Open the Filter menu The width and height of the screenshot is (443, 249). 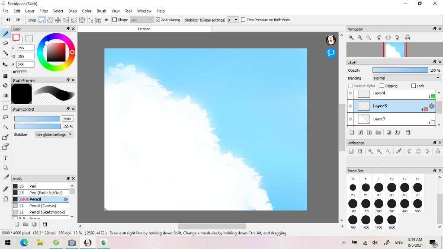44,11
